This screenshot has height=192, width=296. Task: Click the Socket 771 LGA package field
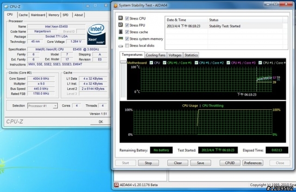pyautogui.click(x=56, y=36)
